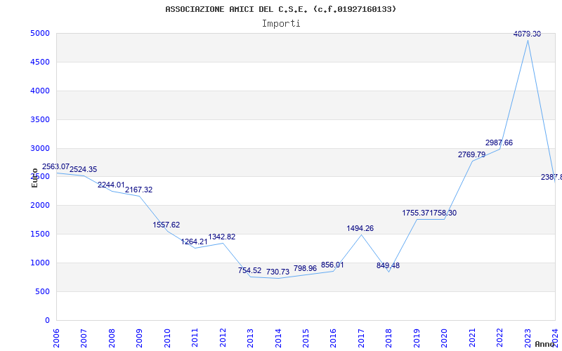Click x-axis year 2014
This screenshot has width=562, height=351.
pyautogui.click(x=278, y=338)
